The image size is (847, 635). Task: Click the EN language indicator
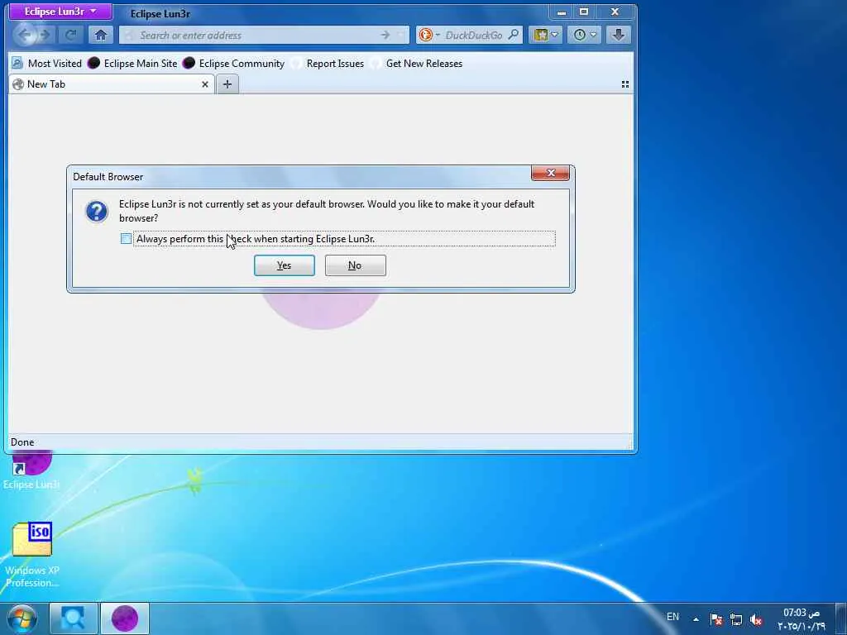click(672, 617)
